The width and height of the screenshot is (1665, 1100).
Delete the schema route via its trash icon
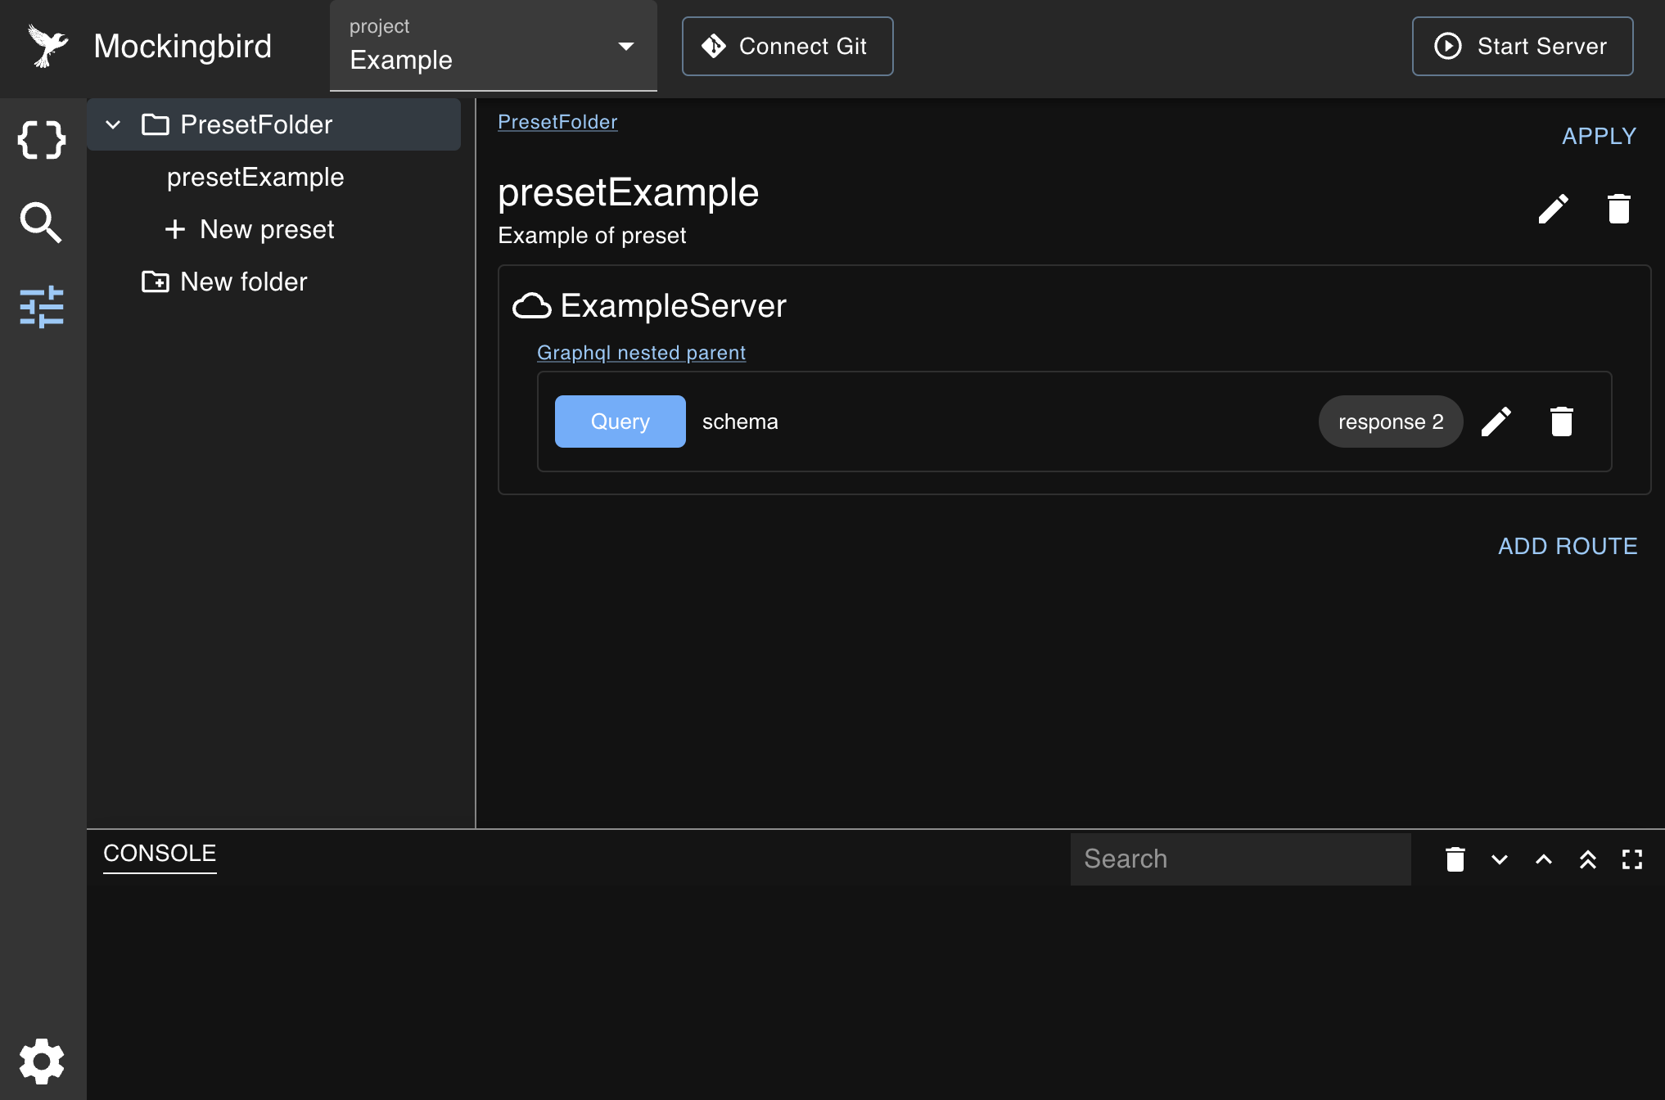[x=1560, y=422]
